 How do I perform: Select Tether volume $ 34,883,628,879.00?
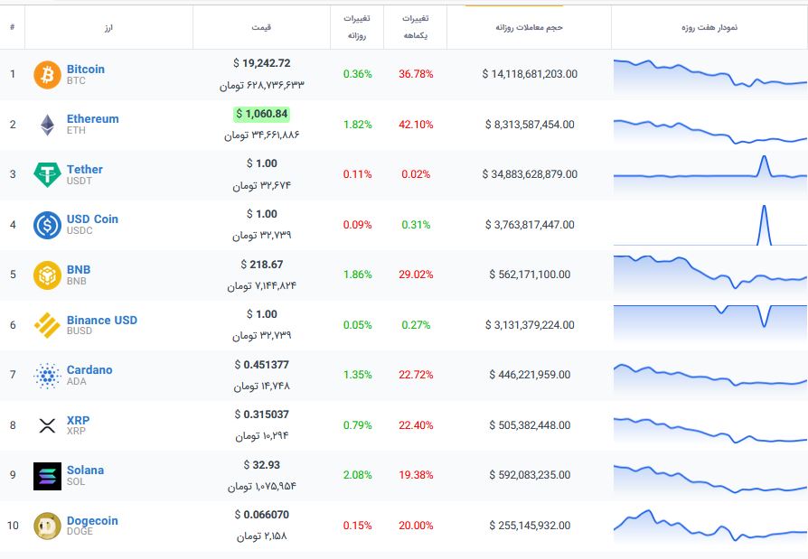click(x=530, y=174)
